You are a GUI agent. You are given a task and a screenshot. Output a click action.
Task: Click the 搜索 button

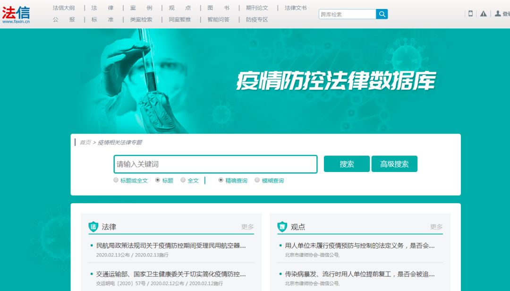(x=347, y=163)
